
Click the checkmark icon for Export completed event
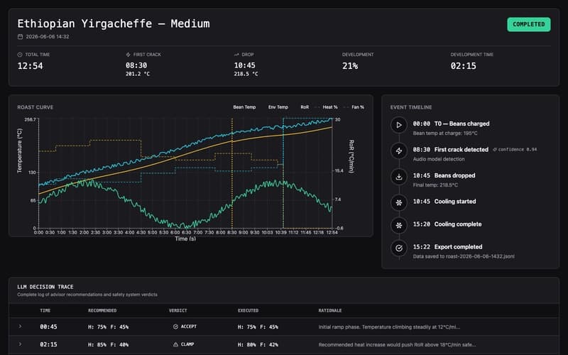pyautogui.click(x=399, y=248)
